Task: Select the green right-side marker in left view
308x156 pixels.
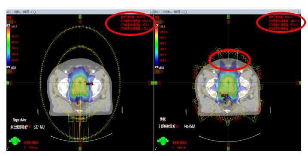Action: [8, 83]
